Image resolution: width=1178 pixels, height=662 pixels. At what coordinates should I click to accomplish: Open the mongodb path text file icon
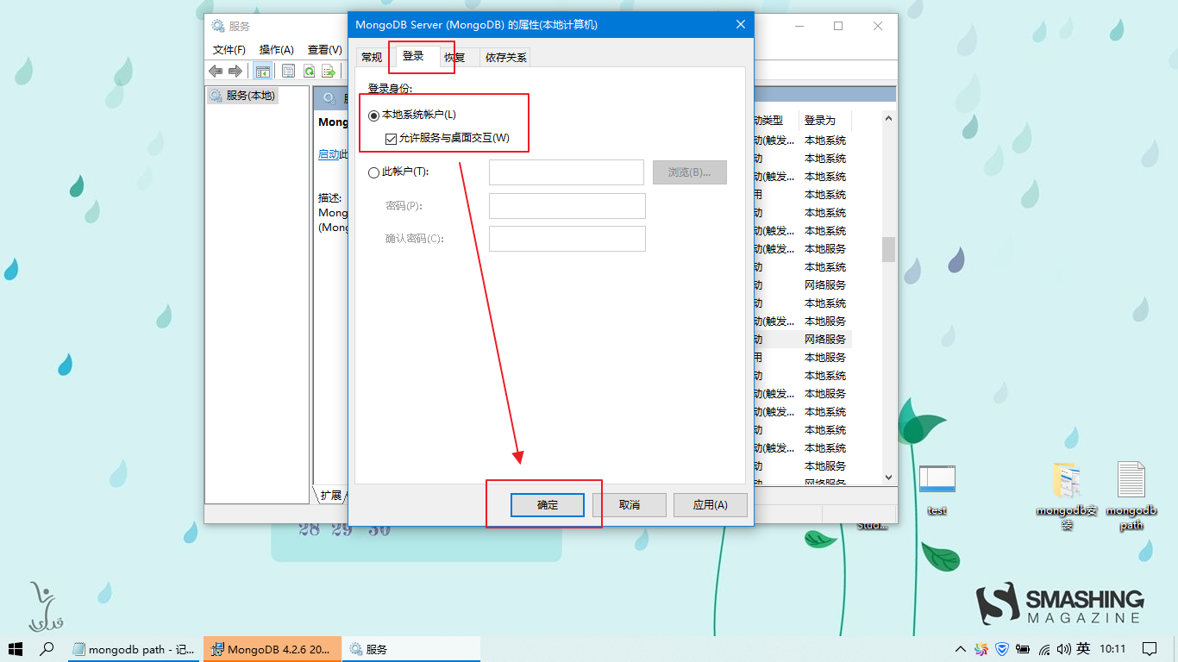tap(1131, 495)
